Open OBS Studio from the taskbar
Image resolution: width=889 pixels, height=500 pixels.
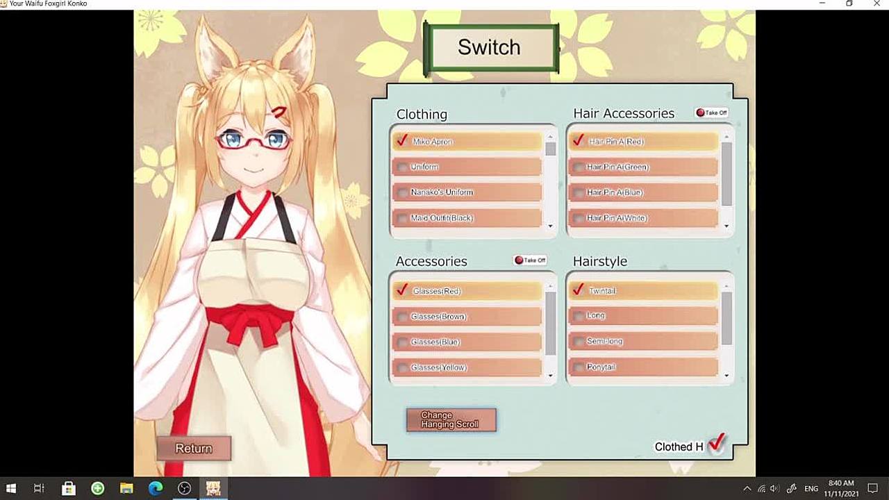(x=184, y=488)
